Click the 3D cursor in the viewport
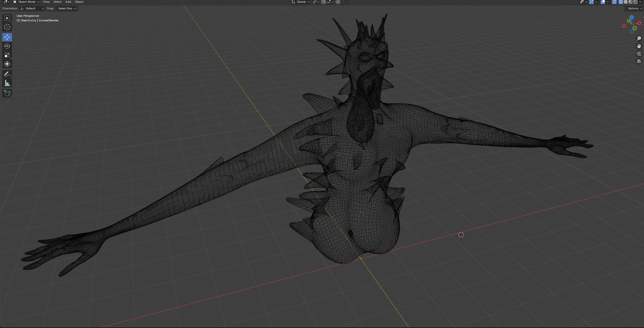Viewport: 644px width, 328px height. point(461,235)
